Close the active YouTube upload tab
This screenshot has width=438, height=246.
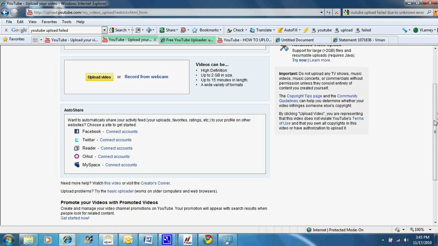tap(155, 40)
